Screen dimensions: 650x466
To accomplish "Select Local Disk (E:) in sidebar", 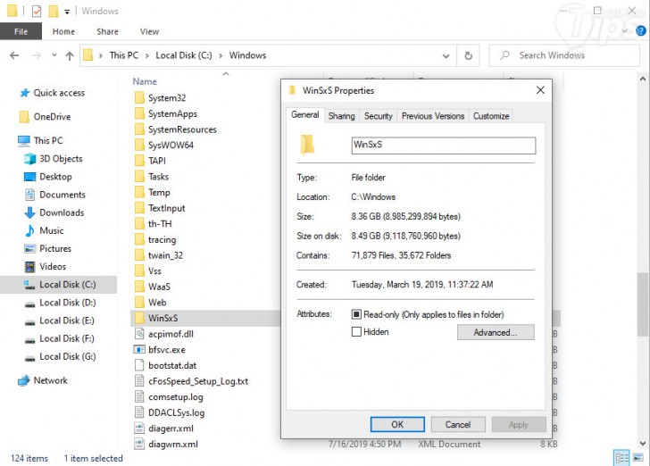I will point(59,320).
